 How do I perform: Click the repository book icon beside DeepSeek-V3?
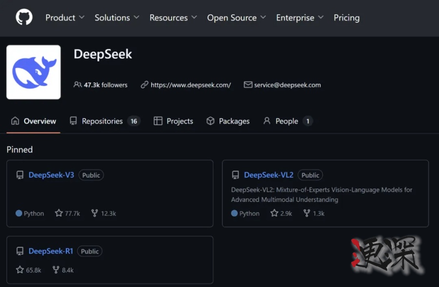[20, 175]
